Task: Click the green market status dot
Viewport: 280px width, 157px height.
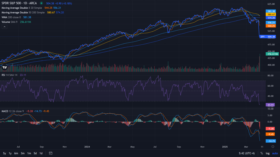Action: pyautogui.click(x=41, y=3)
